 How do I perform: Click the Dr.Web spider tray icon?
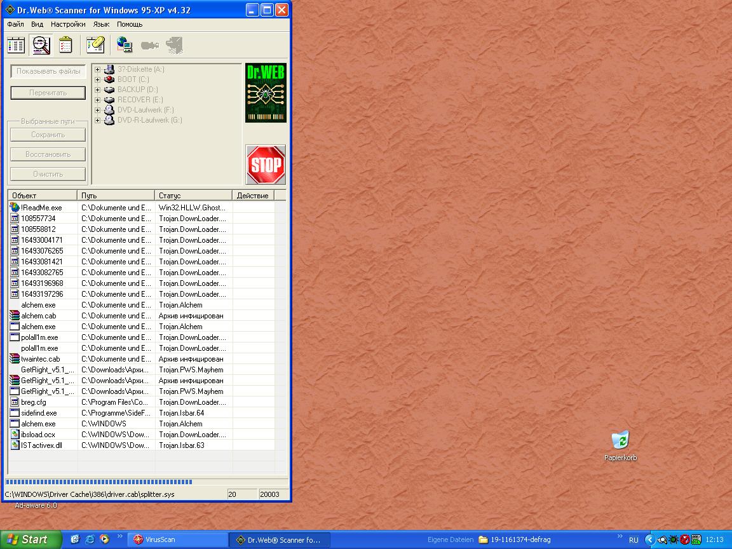(674, 539)
